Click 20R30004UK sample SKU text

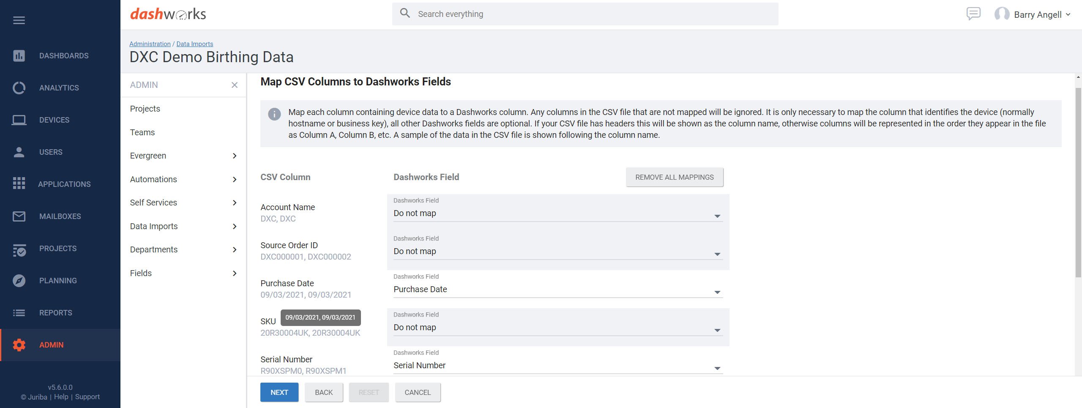[x=310, y=333]
